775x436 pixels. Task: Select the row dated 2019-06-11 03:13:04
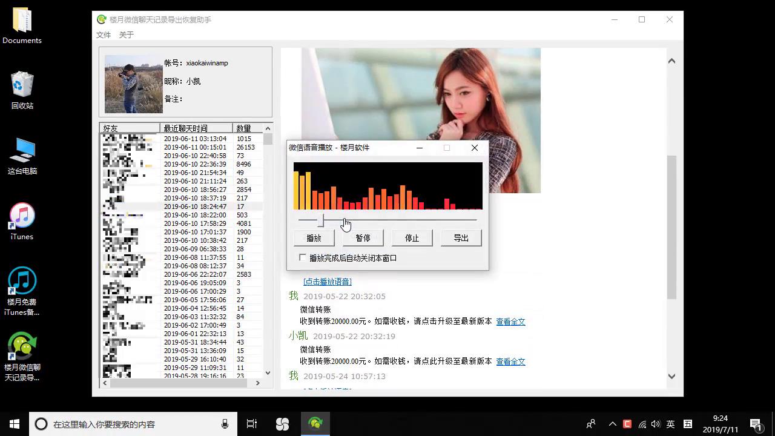pyautogui.click(x=182, y=139)
